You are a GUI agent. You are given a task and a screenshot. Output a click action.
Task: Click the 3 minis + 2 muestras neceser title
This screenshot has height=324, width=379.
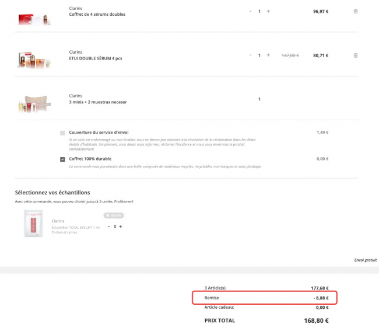tap(97, 102)
